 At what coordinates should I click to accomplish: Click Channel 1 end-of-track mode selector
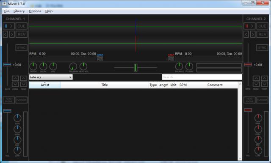(x=100, y=58)
